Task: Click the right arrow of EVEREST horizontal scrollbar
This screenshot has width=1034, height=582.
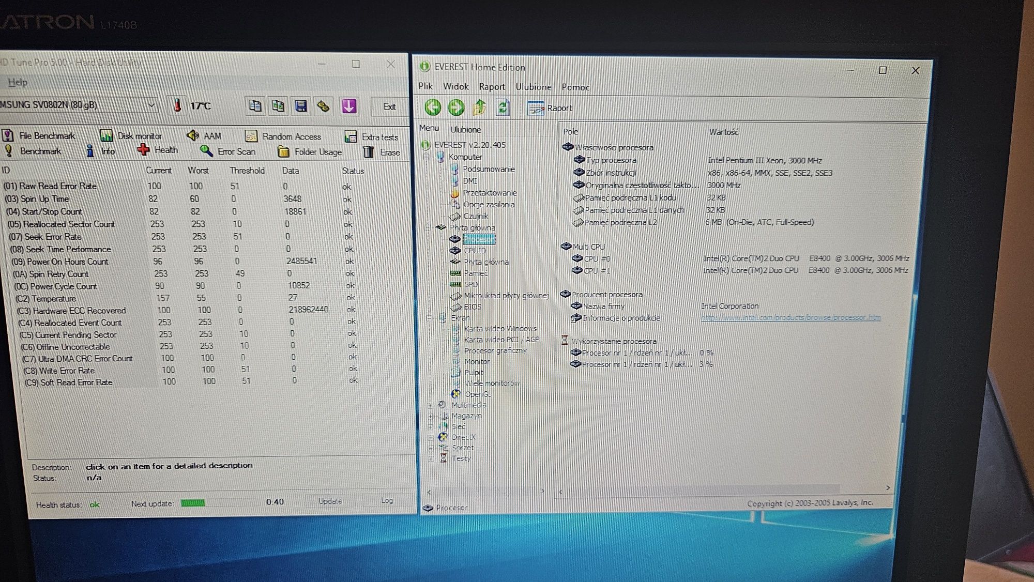Action: pyautogui.click(x=888, y=488)
